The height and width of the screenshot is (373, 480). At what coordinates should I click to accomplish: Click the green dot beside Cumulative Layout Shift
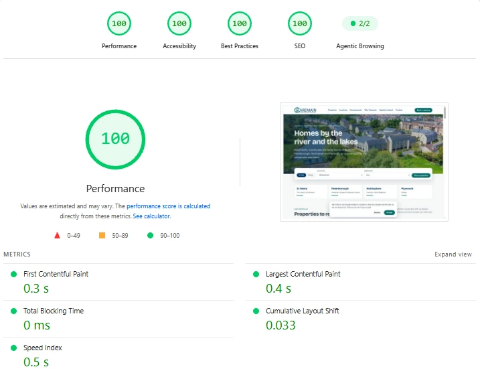click(256, 311)
